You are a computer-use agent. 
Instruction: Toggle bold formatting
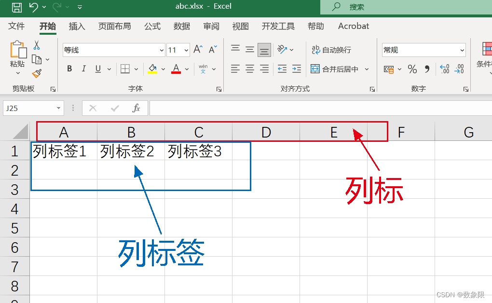click(x=69, y=69)
